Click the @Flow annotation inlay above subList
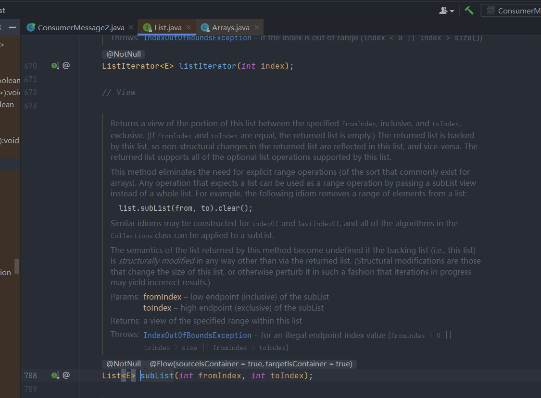 [x=251, y=364]
